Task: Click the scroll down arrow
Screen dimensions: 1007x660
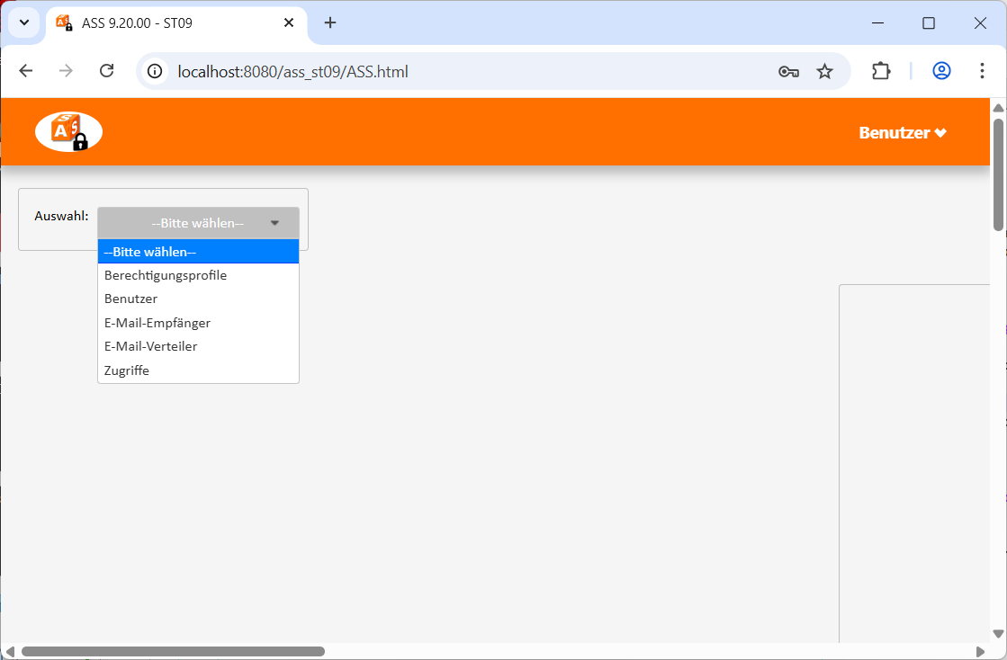Action: (x=998, y=634)
